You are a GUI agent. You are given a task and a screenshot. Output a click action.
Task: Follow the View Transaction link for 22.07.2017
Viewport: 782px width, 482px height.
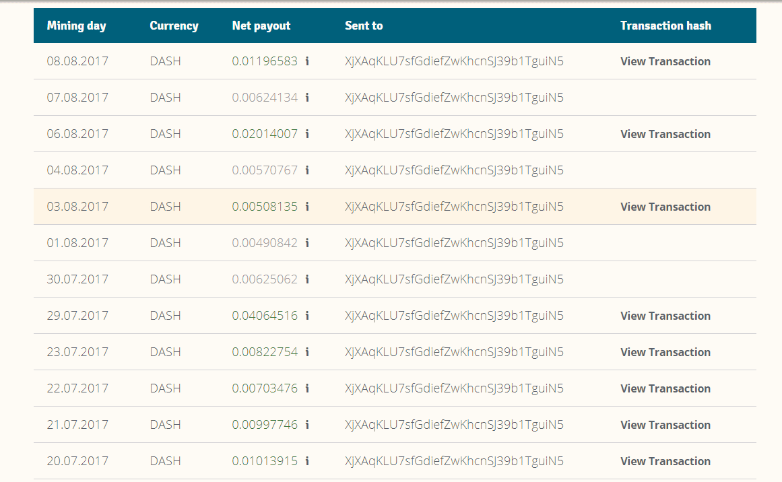click(x=665, y=389)
